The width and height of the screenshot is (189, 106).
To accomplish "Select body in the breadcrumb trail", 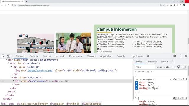I will pyautogui.click(x=12, y=104).
